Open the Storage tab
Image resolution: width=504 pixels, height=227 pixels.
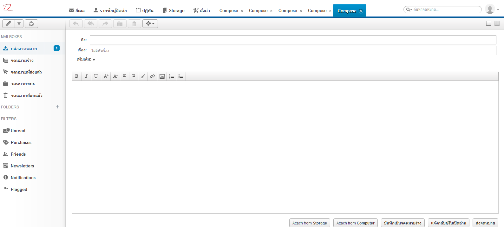173,10
